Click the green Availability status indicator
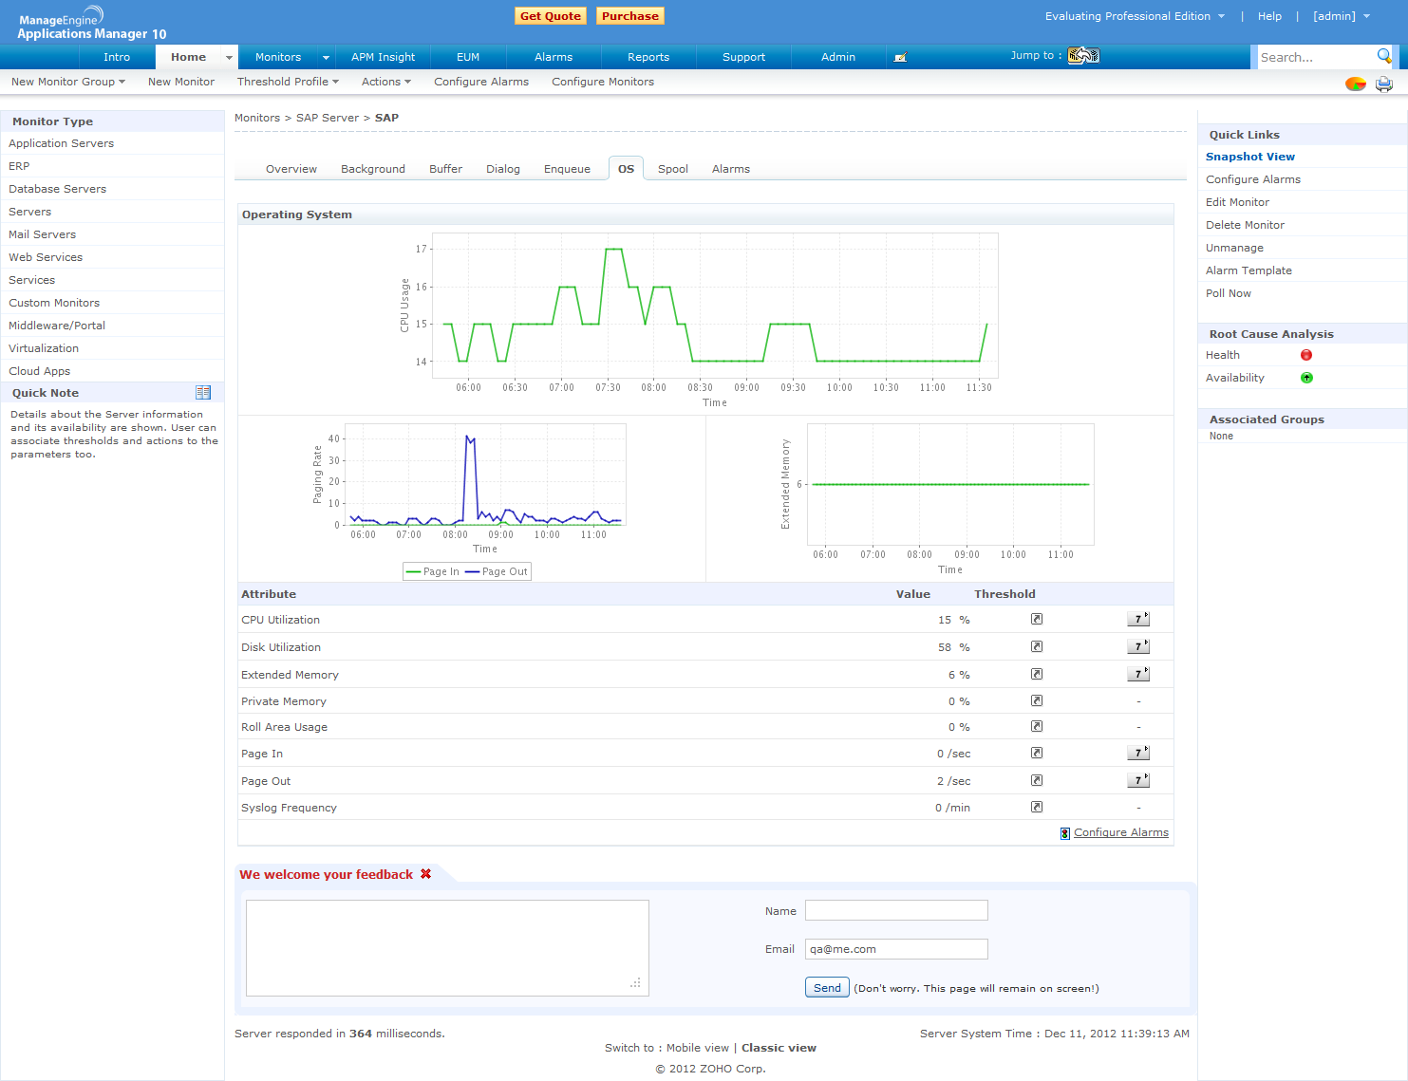This screenshot has height=1081, width=1408. coord(1306,378)
